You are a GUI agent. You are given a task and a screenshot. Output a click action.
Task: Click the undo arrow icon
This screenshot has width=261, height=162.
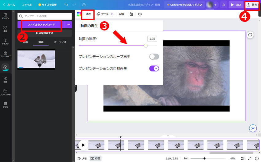coord(66,5)
